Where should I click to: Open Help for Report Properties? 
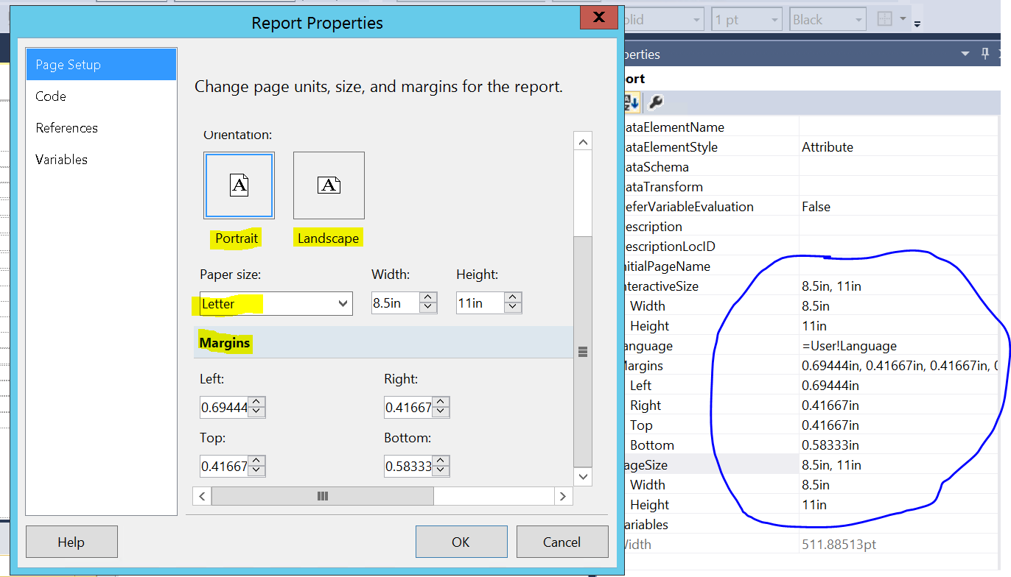[71, 542]
